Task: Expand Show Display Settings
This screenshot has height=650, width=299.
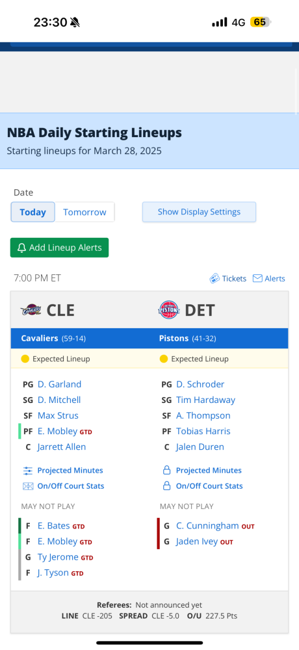Action: click(x=199, y=212)
